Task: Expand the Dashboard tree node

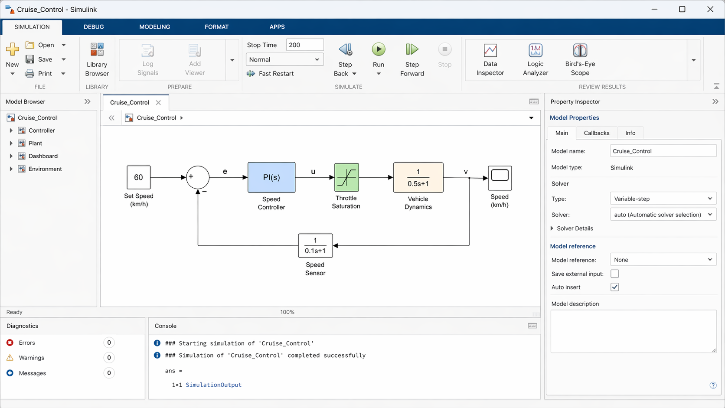Action: click(x=11, y=156)
